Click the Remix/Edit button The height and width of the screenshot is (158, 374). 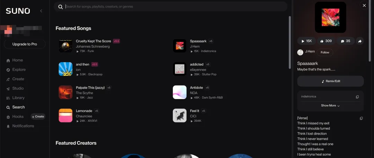330,81
